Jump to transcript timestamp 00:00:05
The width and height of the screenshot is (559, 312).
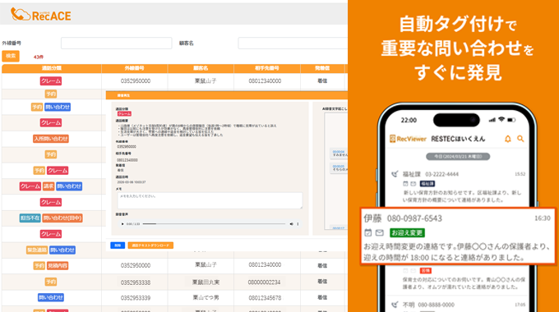point(339,166)
